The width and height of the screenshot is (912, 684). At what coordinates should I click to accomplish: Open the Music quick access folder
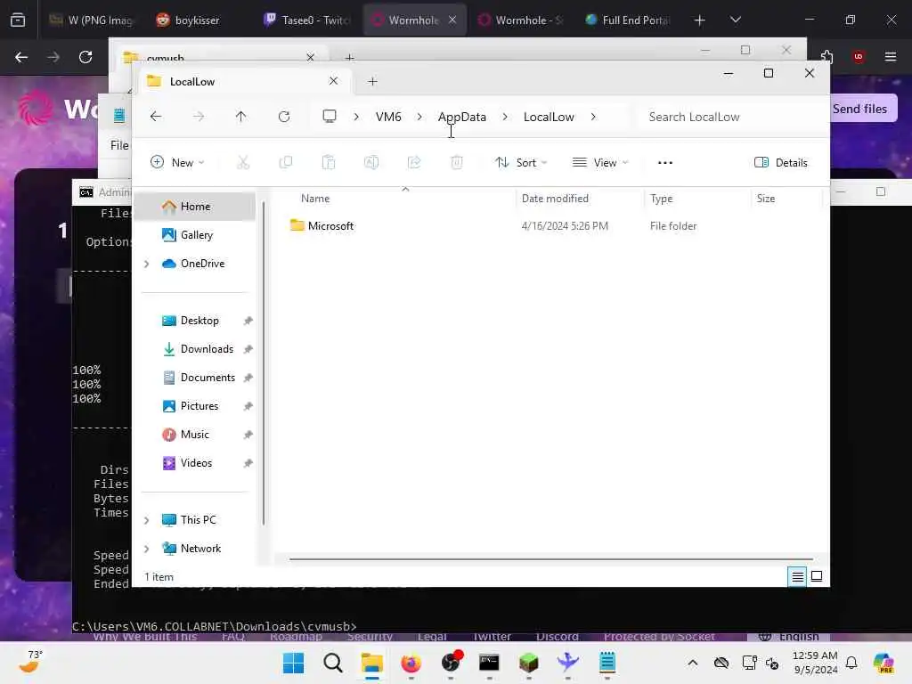[x=195, y=435]
